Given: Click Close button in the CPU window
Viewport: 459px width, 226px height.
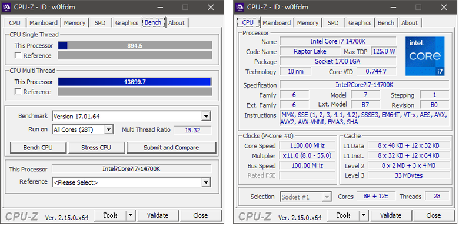Looking at the screenshot, I should coord(434,215).
